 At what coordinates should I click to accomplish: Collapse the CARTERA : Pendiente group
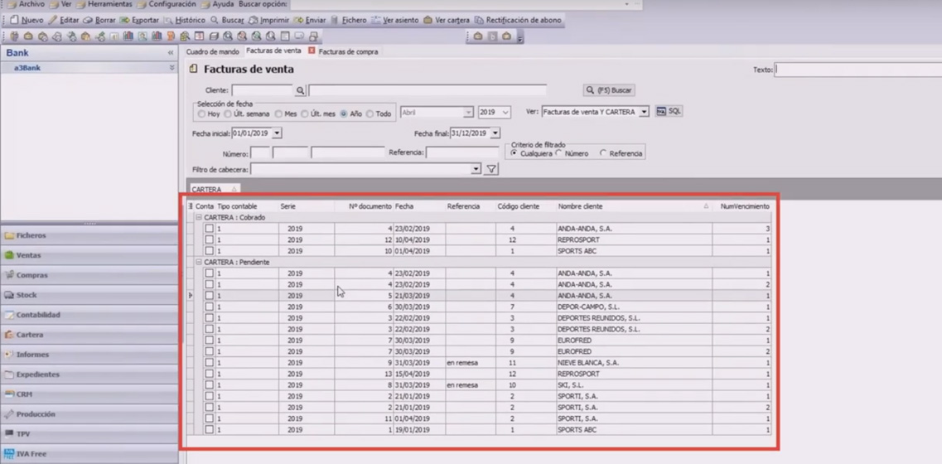tap(199, 262)
